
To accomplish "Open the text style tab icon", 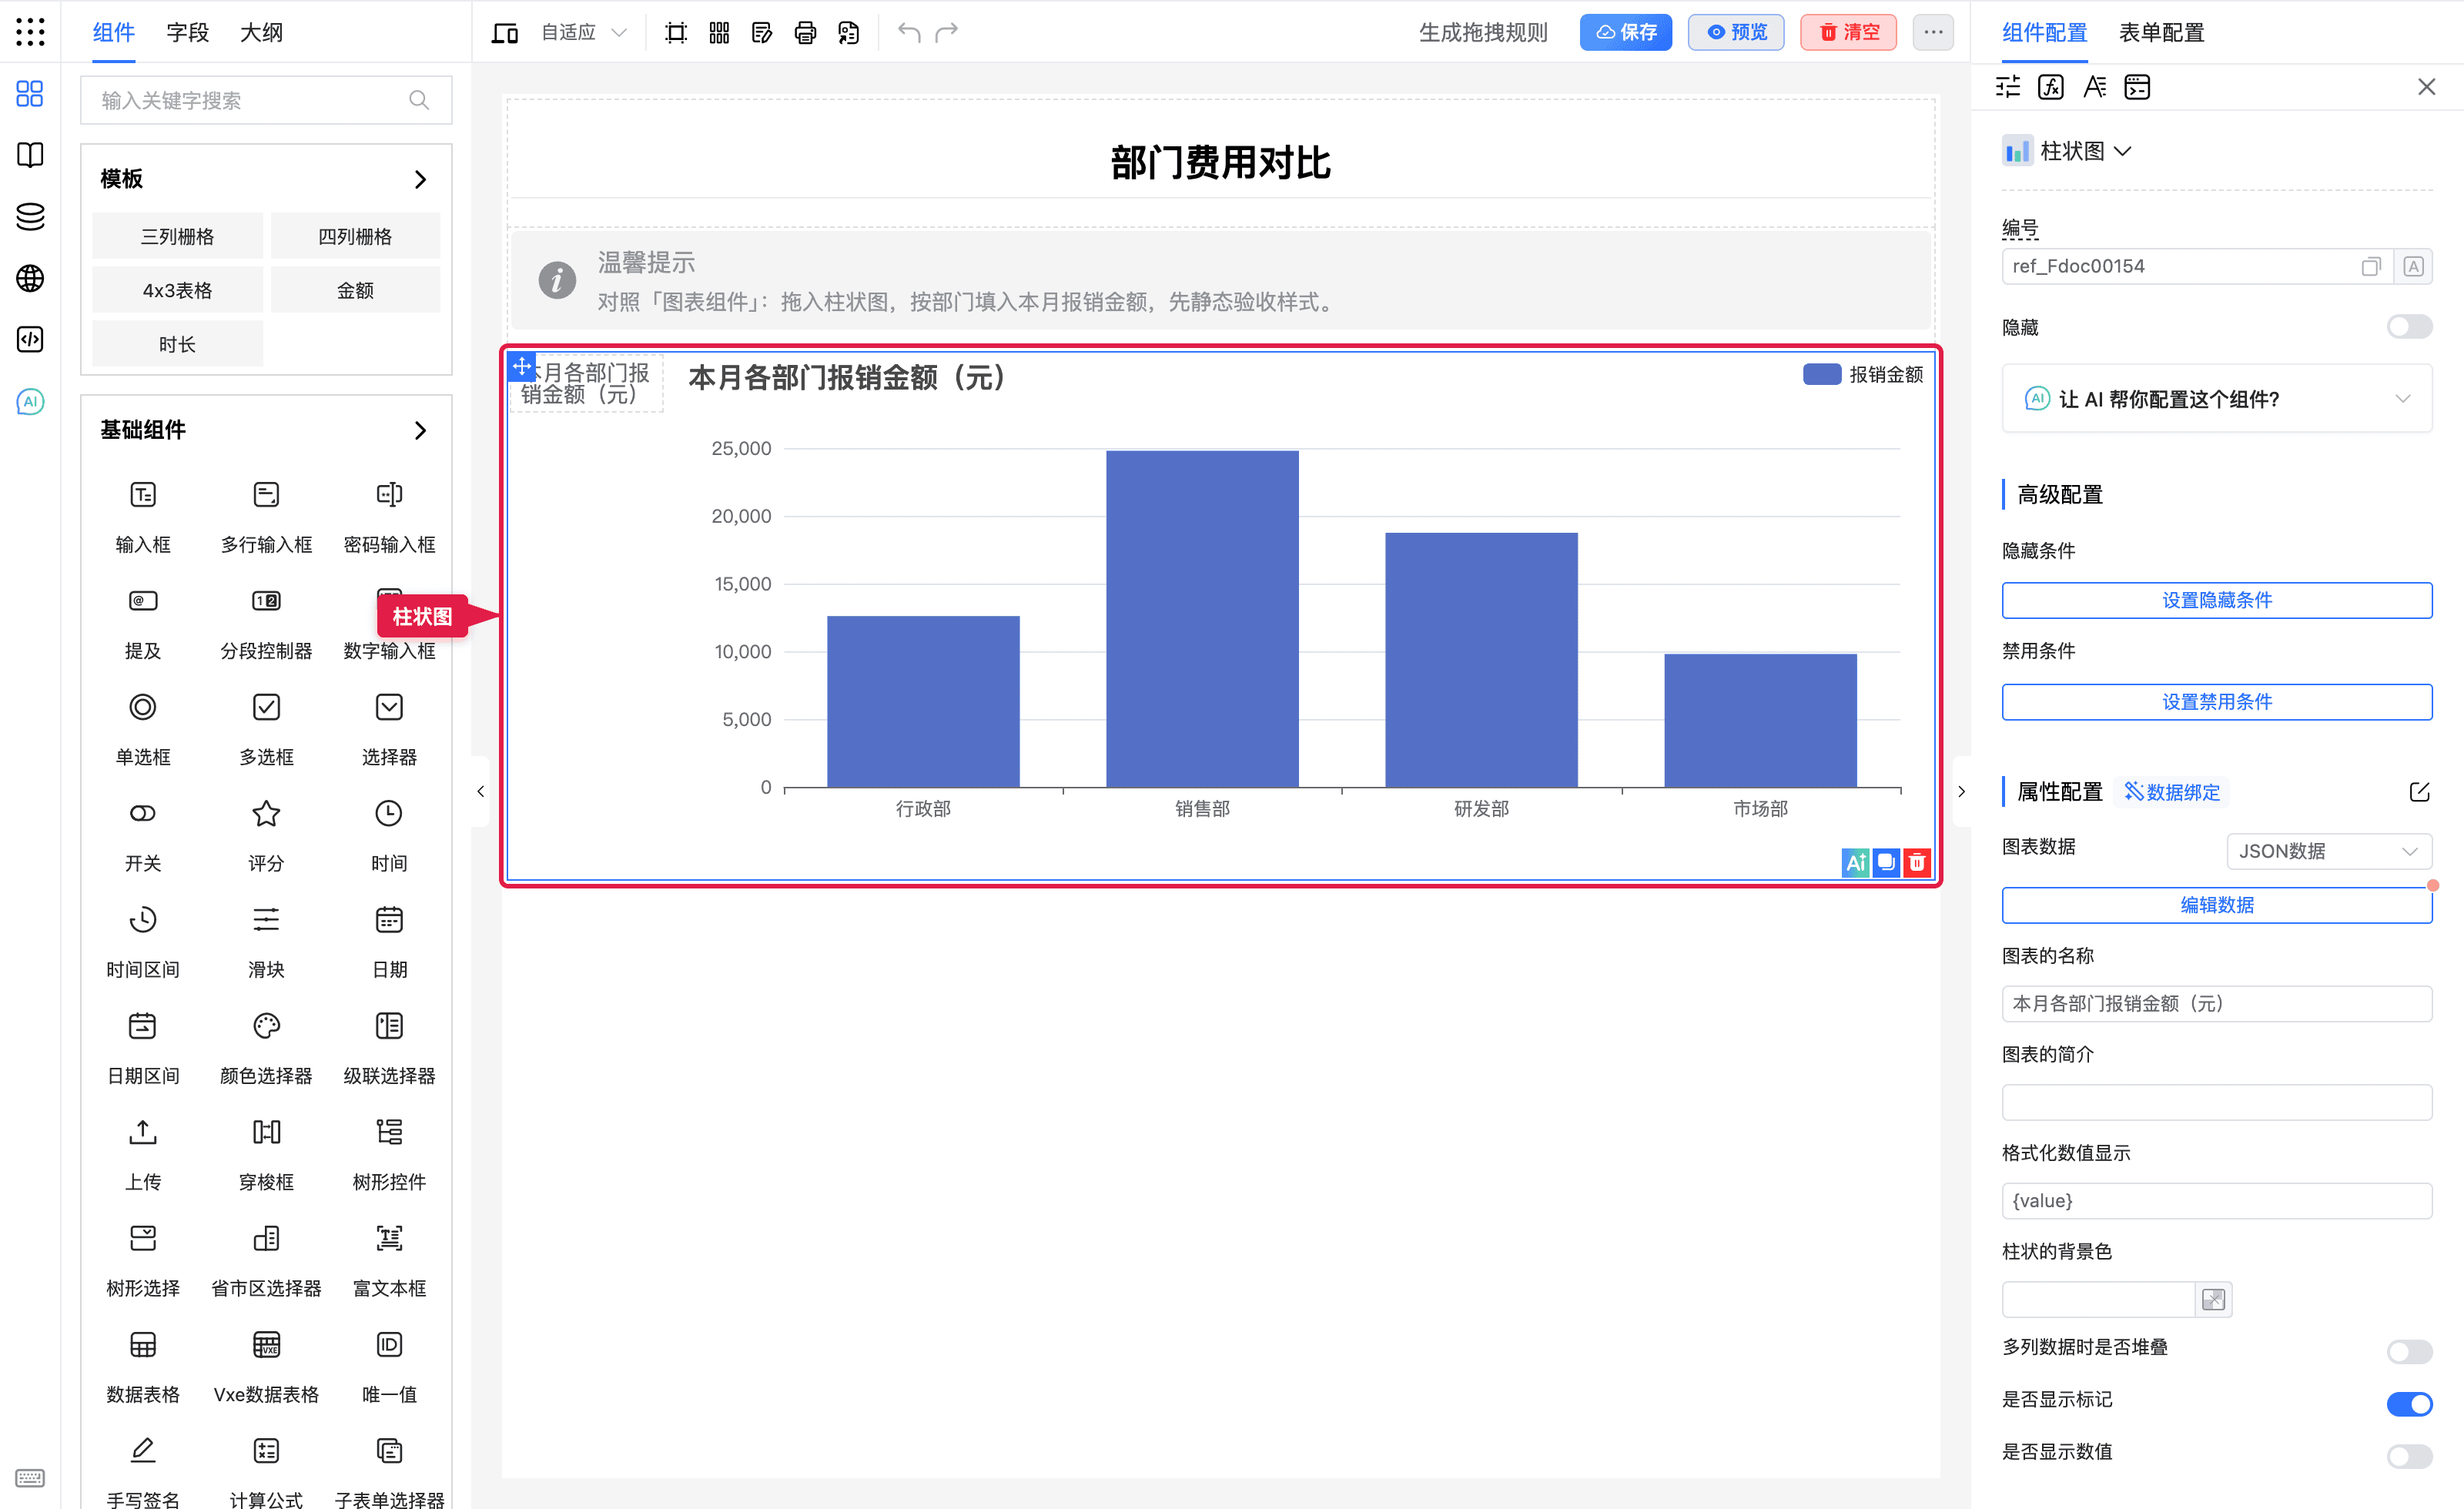I will click(2095, 87).
